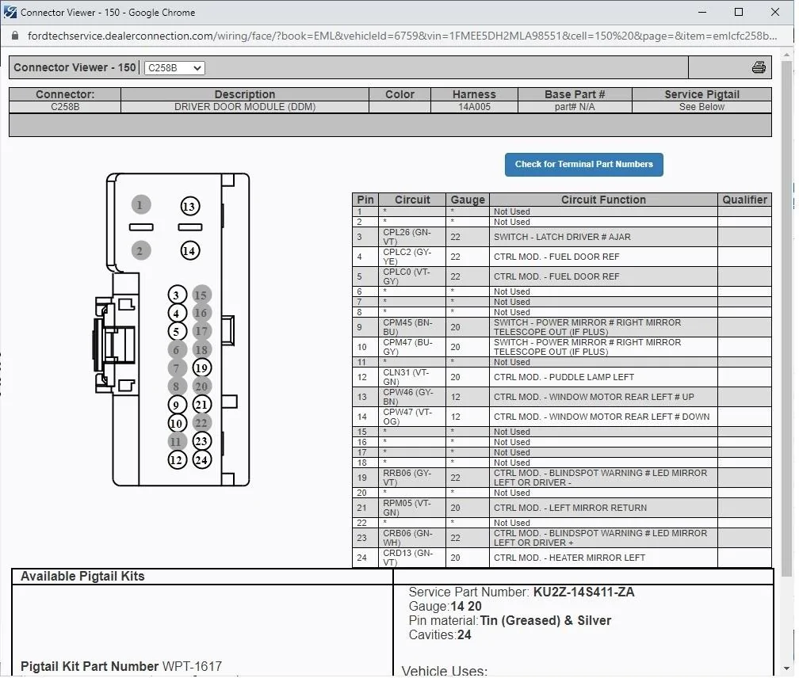Click the Pin column header
This screenshot has width=799, height=678.
[x=365, y=200]
